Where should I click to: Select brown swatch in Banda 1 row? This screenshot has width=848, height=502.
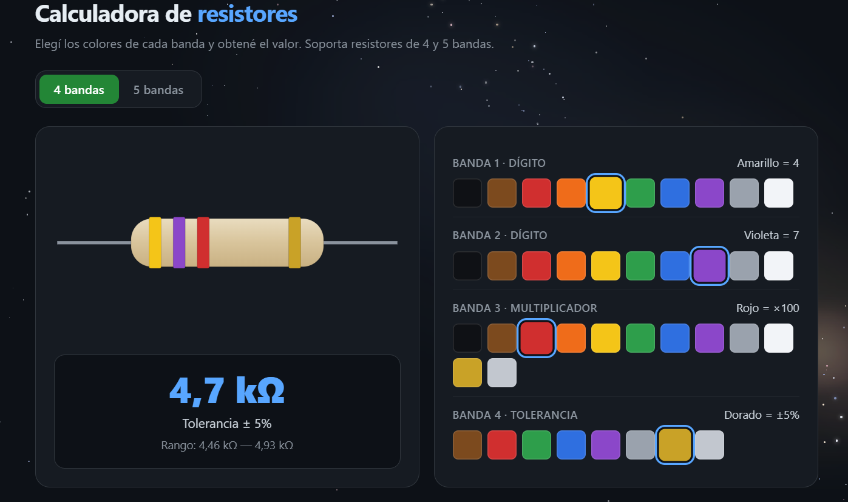click(x=502, y=193)
